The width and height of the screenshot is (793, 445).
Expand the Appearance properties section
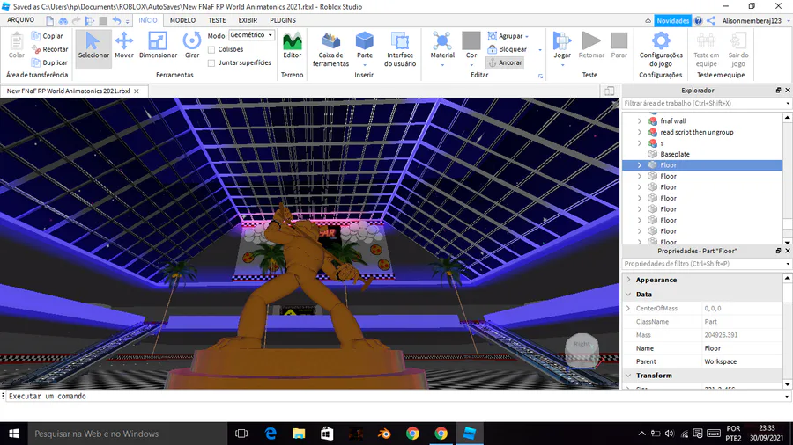[628, 280]
